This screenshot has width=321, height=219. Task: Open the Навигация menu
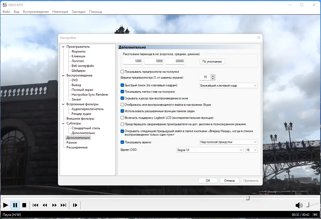coord(60,12)
